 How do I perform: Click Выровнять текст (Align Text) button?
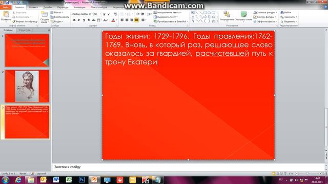tap(166, 17)
